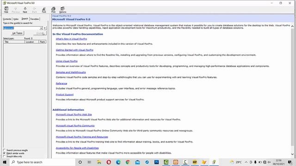Open the Mail app on taskbar
This screenshot has height=166, width=296.
tap(137, 162)
